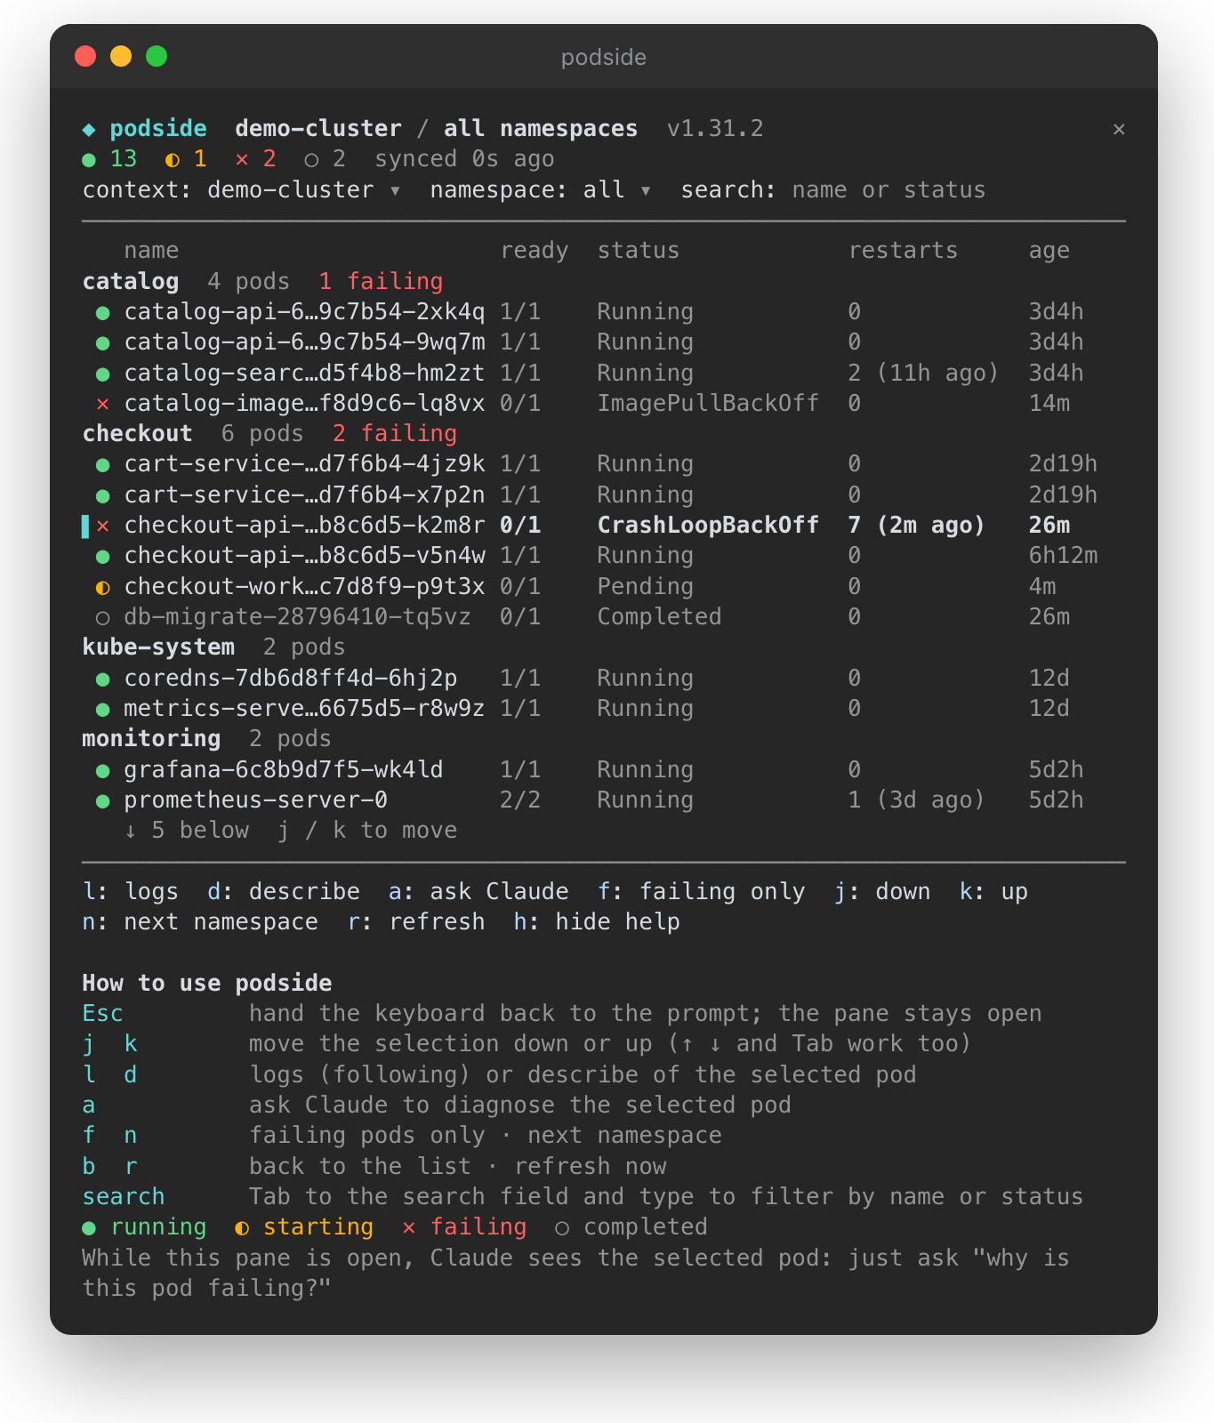Click the grey completed count 2
1214x1423 pixels.
325,159
